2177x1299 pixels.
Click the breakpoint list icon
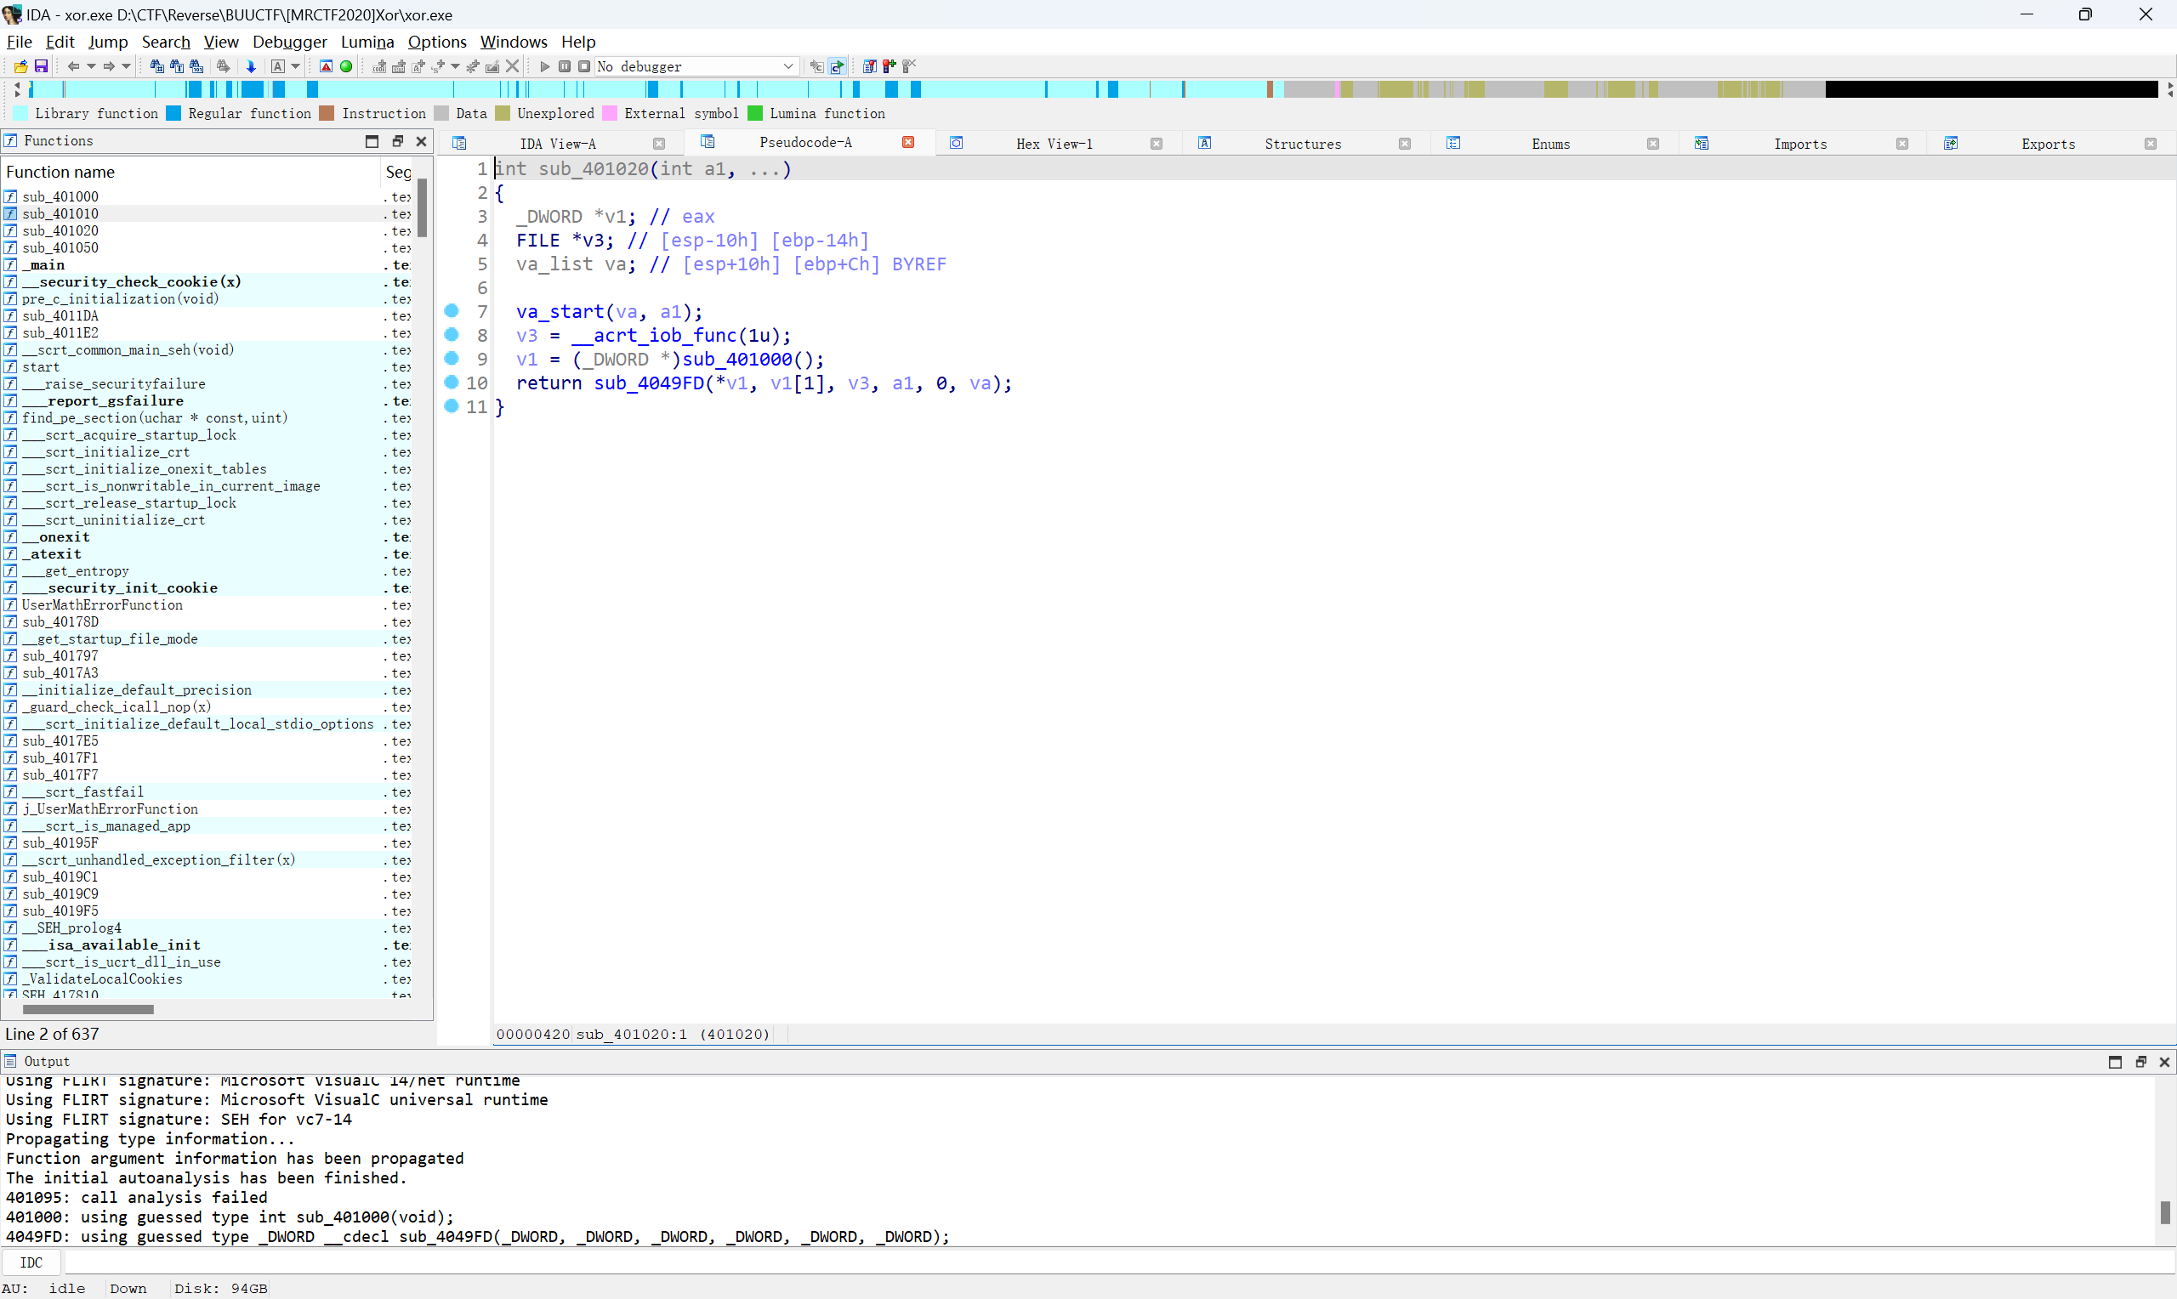[869, 66]
